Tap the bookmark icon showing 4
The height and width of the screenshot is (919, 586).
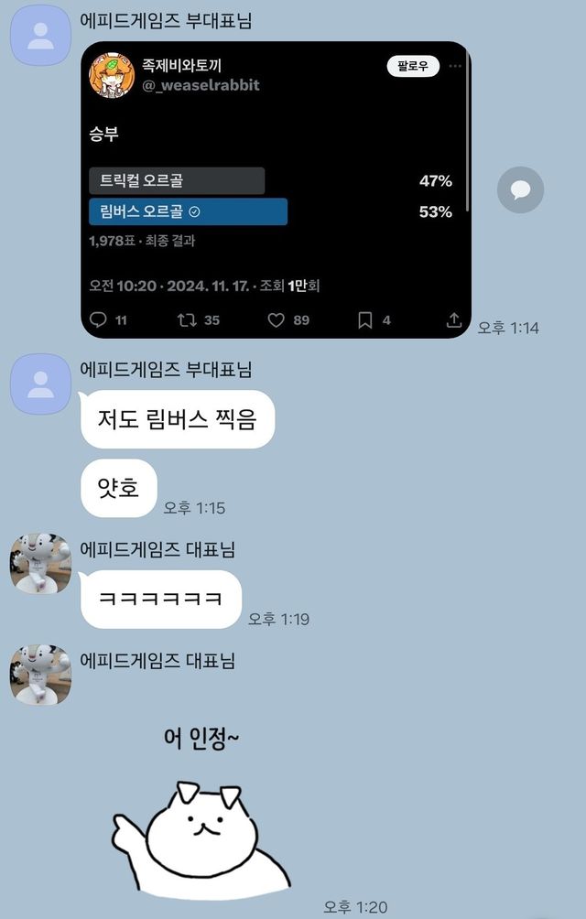365,319
